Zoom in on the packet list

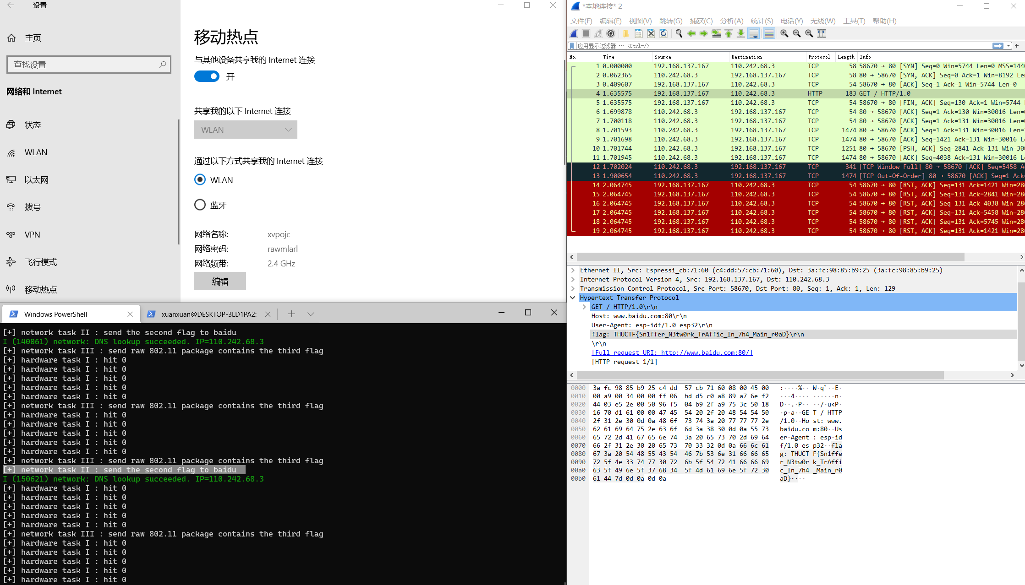pos(784,33)
